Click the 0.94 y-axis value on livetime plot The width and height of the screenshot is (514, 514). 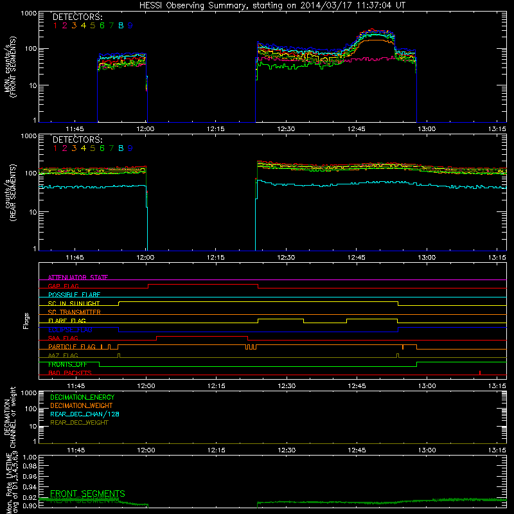pos(30,487)
